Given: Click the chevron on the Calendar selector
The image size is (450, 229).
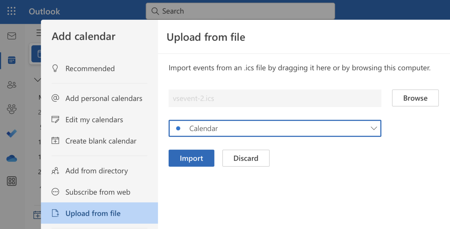Looking at the screenshot, I should (374, 128).
